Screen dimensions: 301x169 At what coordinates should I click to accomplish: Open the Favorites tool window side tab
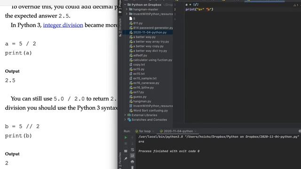tap(120, 160)
